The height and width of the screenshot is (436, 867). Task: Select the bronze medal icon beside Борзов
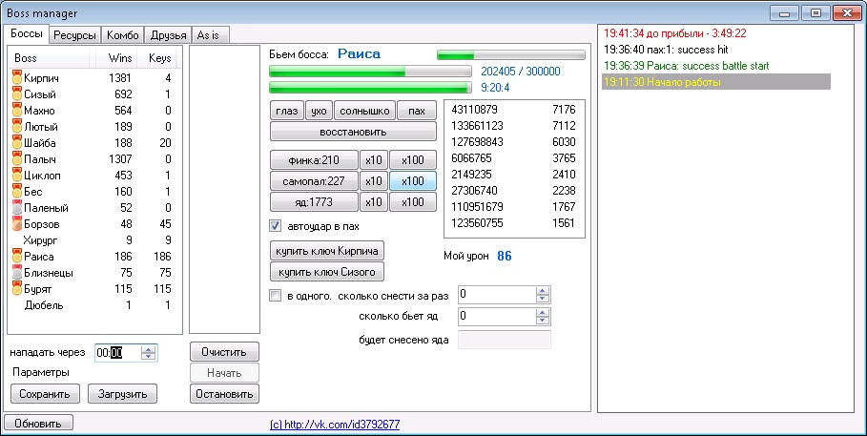pos(16,224)
